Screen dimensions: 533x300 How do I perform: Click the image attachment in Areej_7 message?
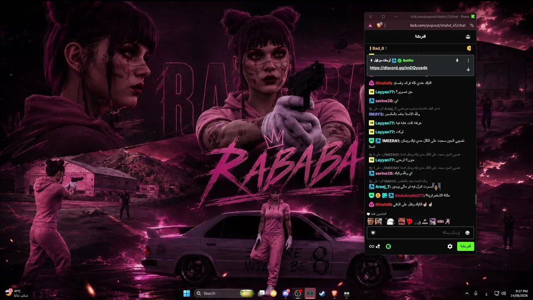[x=436, y=187]
